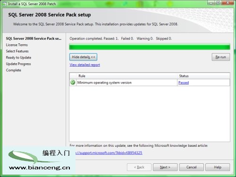Screen dimensions: 236x177
Task: Click the green passed checkmark icon
Action: click(x=73, y=82)
